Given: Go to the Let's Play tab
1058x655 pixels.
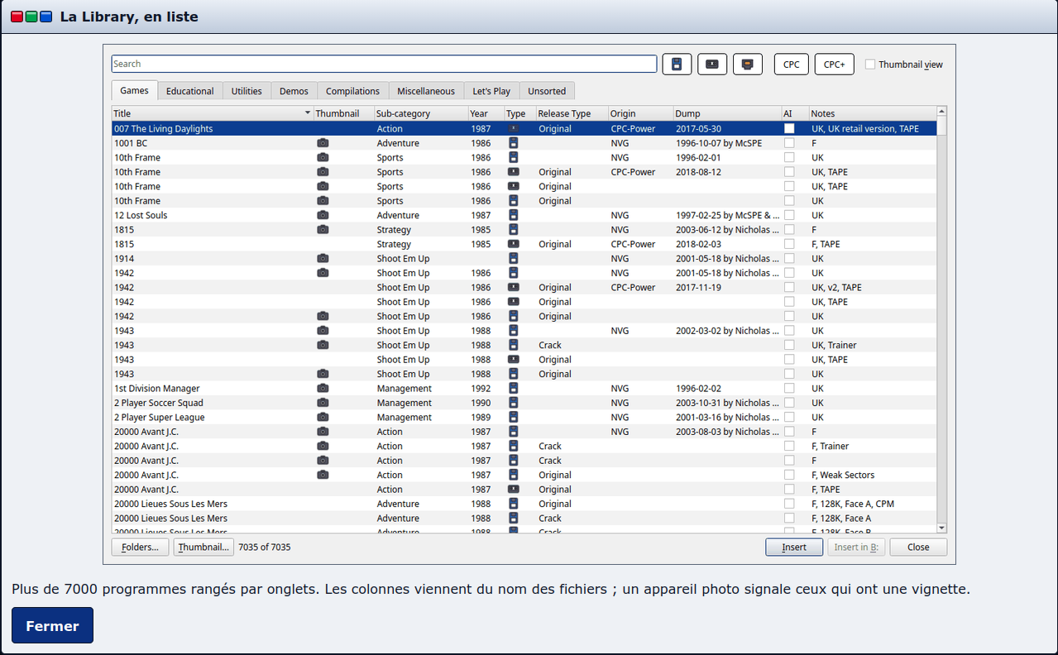Looking at the screenshot, I should [x=491, y=91].
